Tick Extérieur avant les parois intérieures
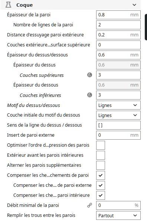This screenshot has width=147, height=221. point(101,155)
